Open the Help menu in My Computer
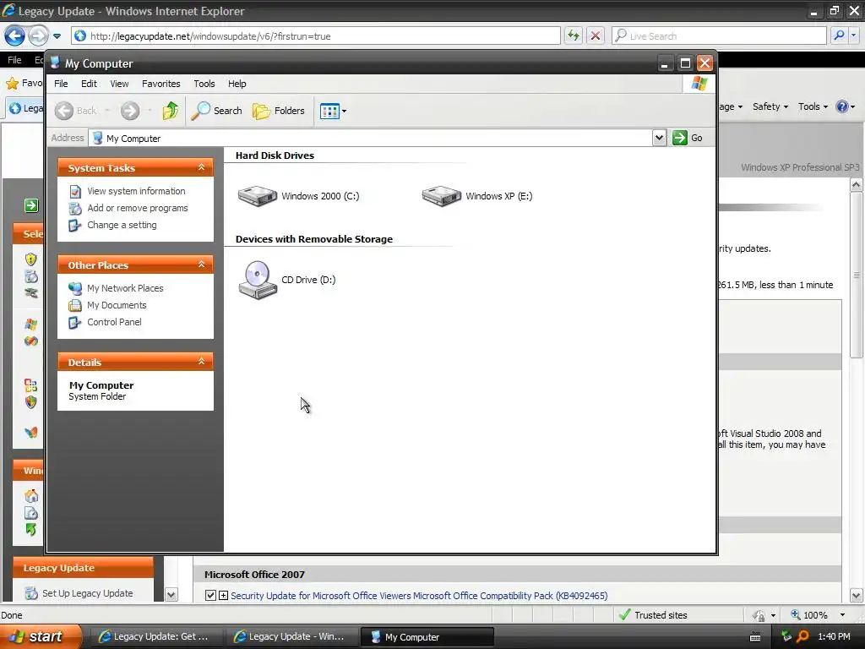Viewport: 865px width, 649px height. tap(237, 84)
